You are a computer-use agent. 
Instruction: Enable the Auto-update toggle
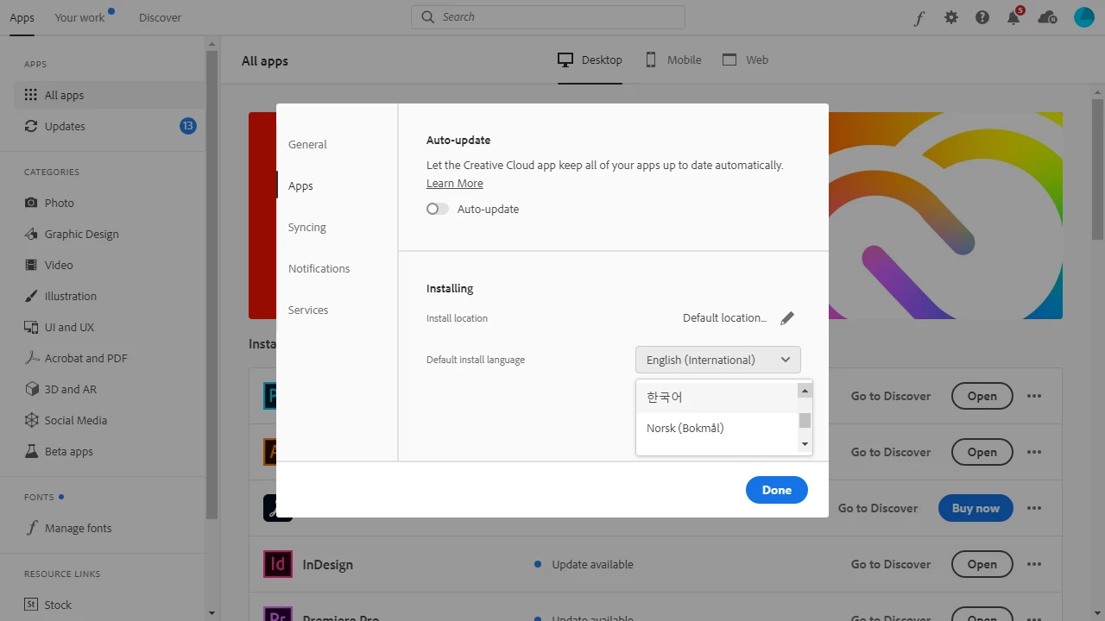tap(438, 209)
